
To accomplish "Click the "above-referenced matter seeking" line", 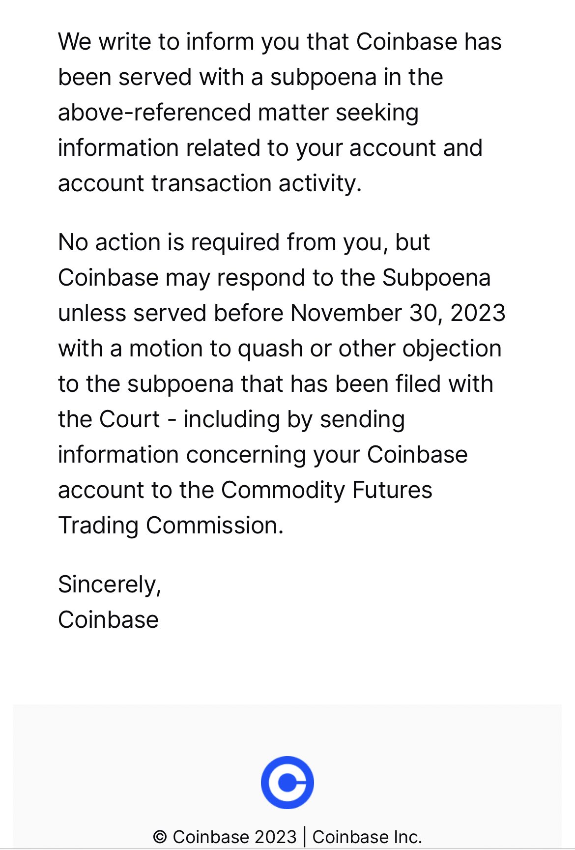I will (238, 113).
